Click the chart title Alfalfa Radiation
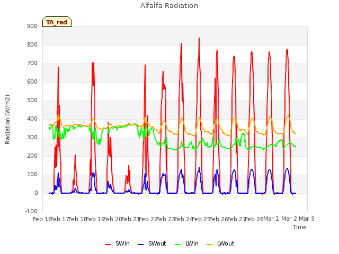Image resolution: width=339 pixels, height=254 pixels. click(x=169, y=6)
